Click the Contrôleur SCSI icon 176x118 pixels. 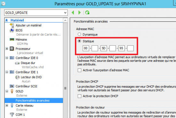coord(12,86)
